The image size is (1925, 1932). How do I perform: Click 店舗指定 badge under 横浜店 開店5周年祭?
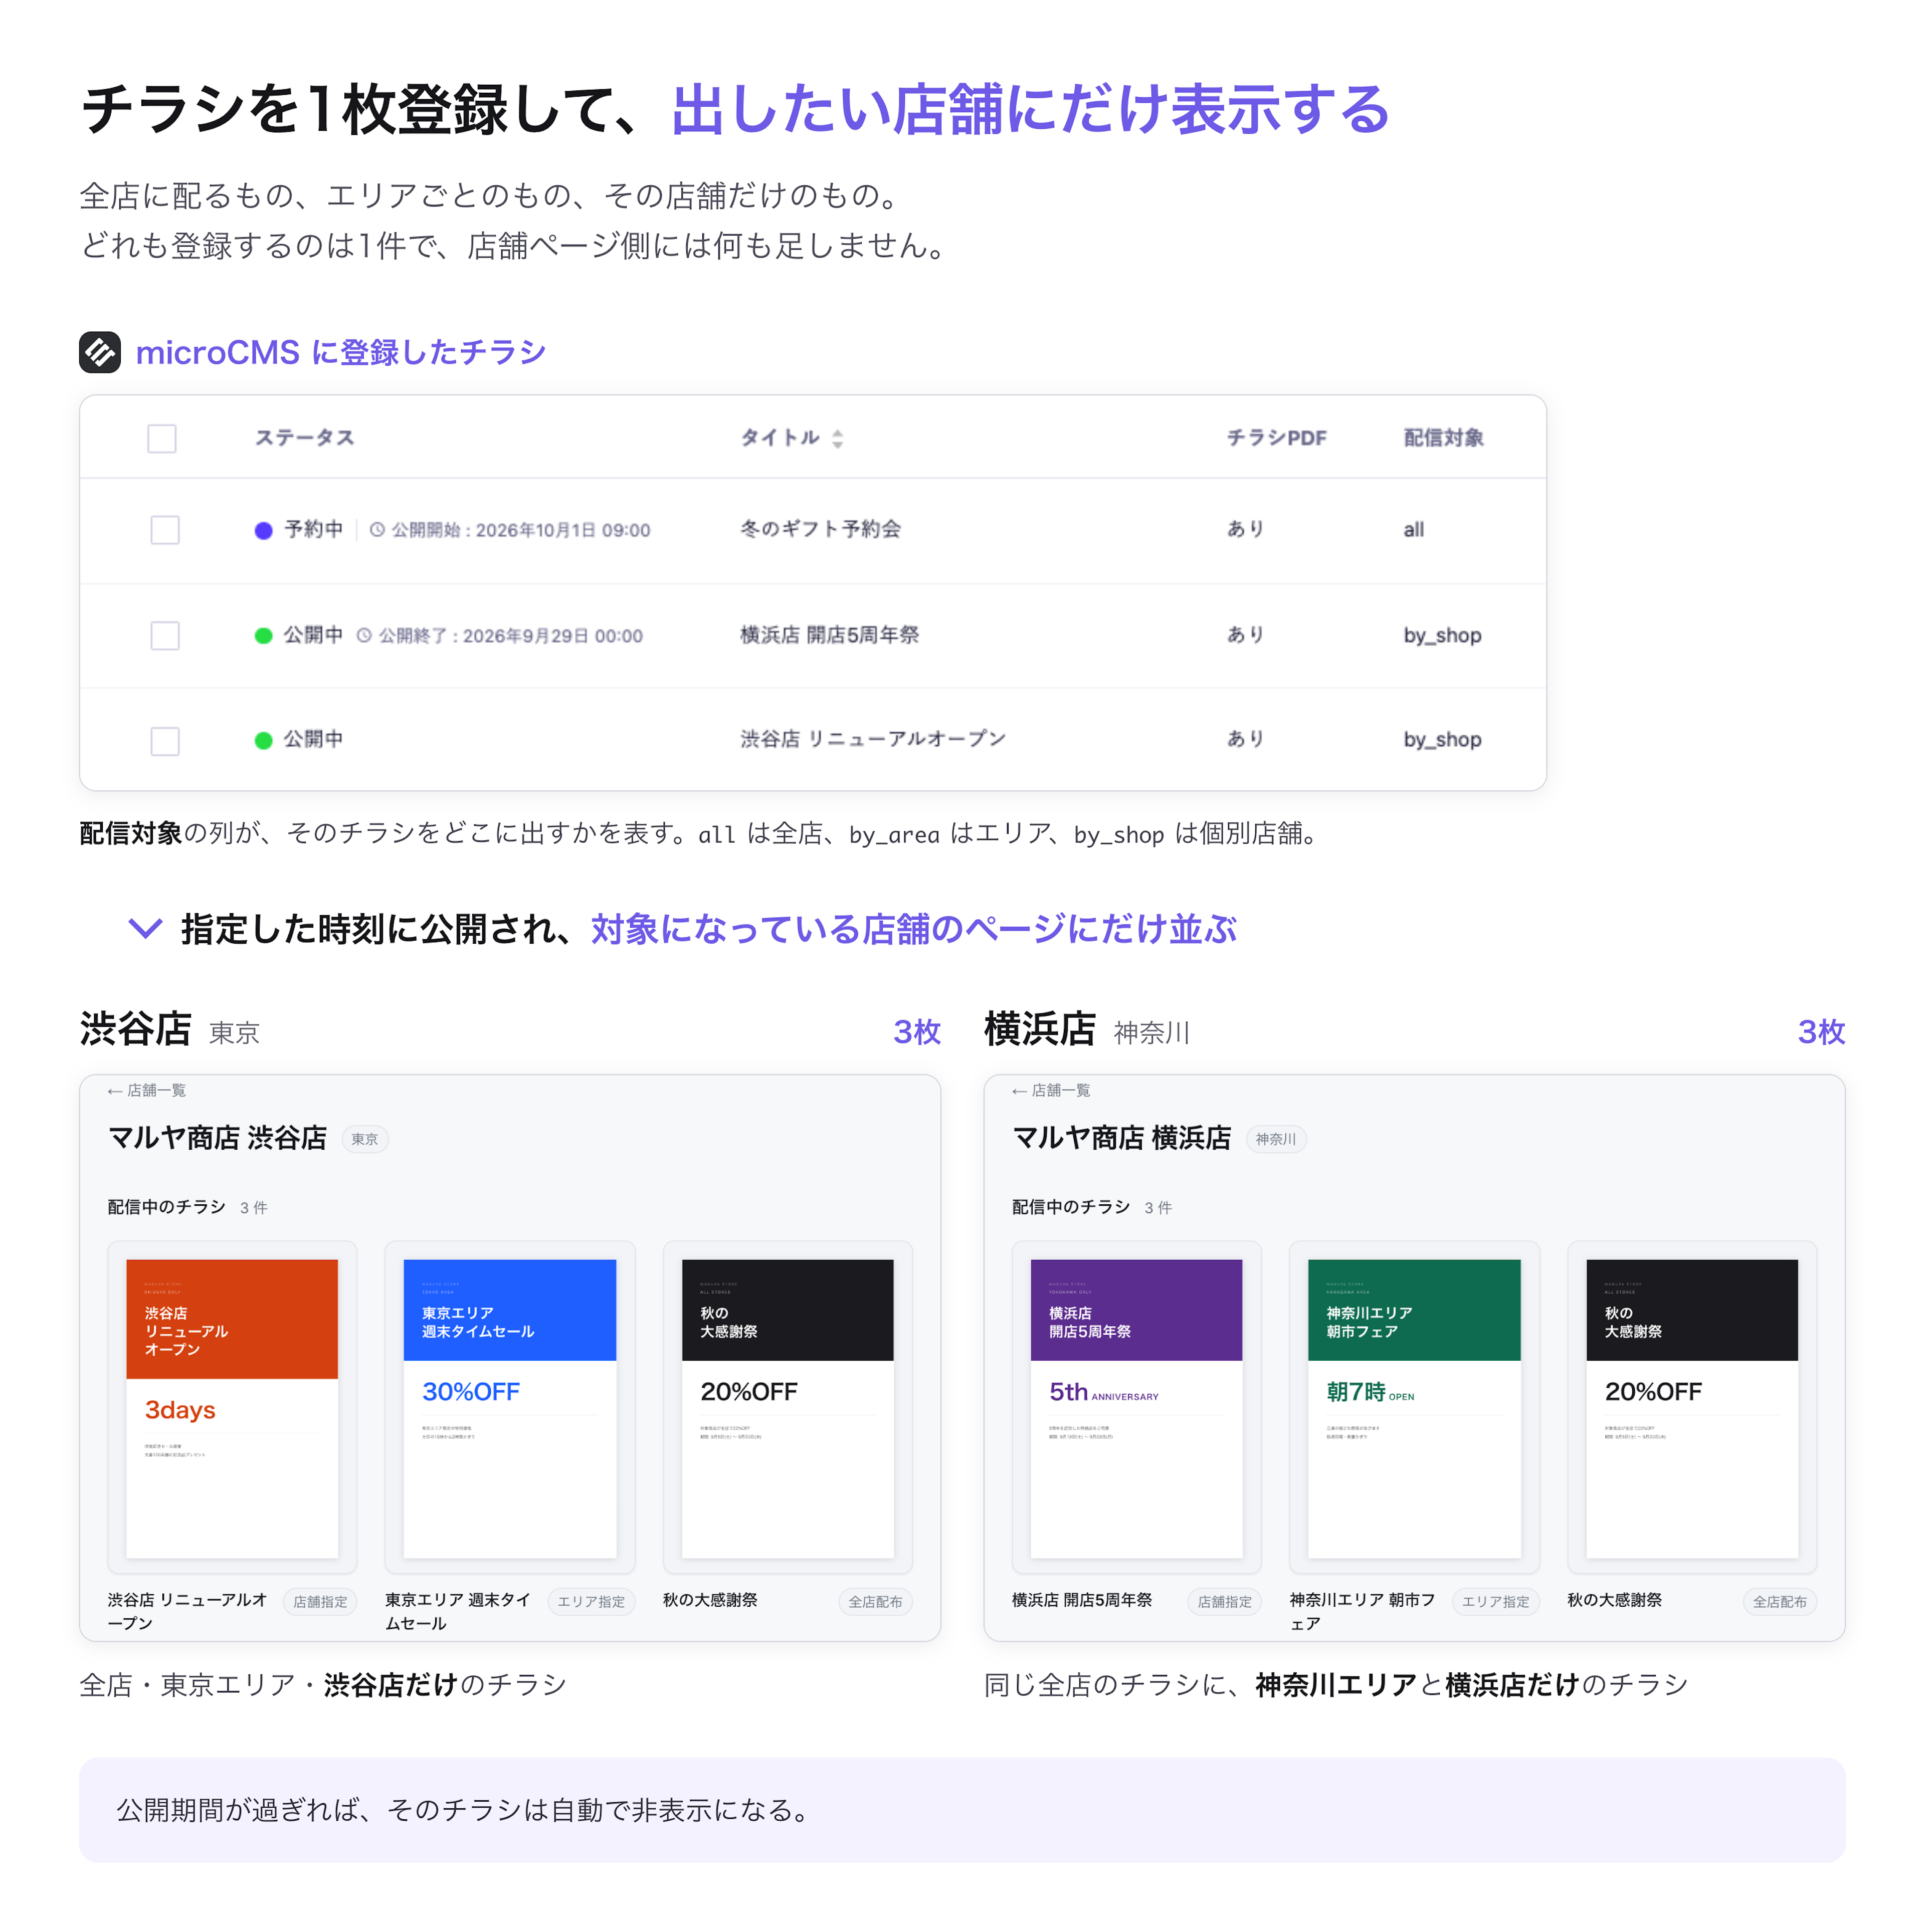pyautogui.click(x=1225, y=1601)
